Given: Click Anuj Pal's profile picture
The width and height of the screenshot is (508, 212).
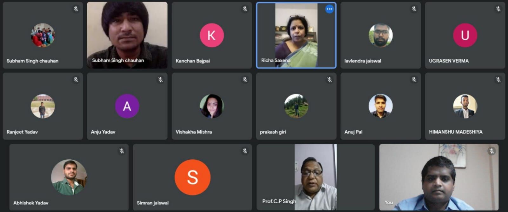Looking at the screenshot, I should coord(380,106).
